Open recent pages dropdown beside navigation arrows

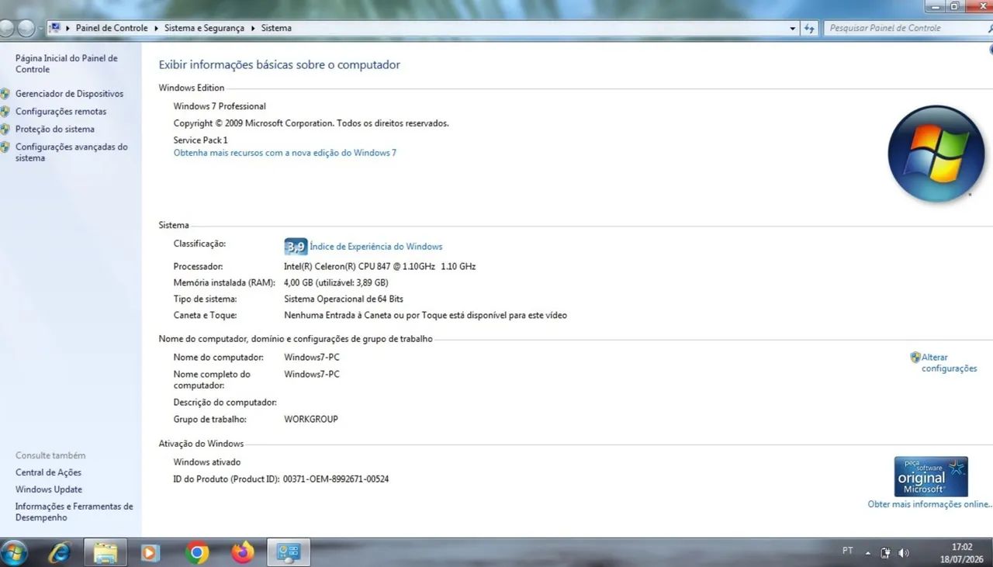pos(40,29)
